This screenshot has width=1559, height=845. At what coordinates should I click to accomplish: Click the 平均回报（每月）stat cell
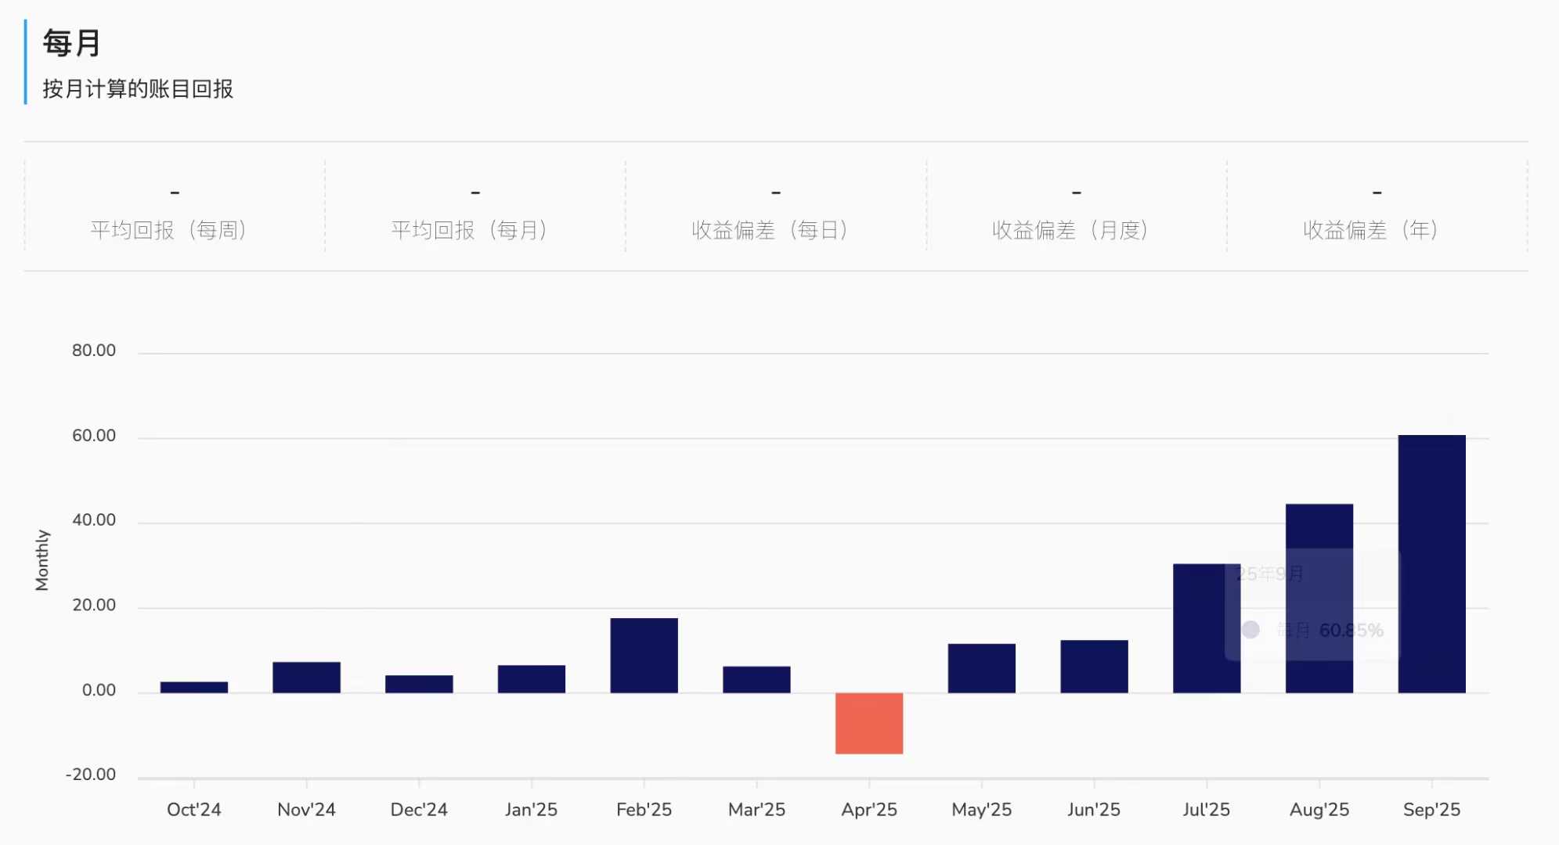pos(475,209)
